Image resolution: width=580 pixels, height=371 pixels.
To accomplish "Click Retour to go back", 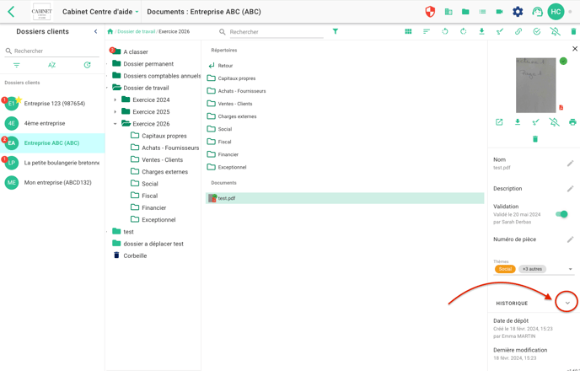I will [x=225, y=66].
